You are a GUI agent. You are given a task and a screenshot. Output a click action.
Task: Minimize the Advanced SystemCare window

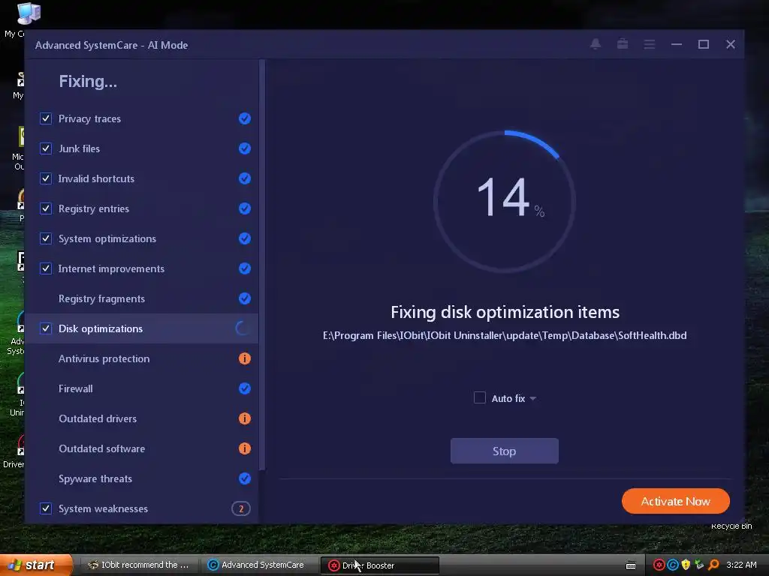[x=677, y=44]
